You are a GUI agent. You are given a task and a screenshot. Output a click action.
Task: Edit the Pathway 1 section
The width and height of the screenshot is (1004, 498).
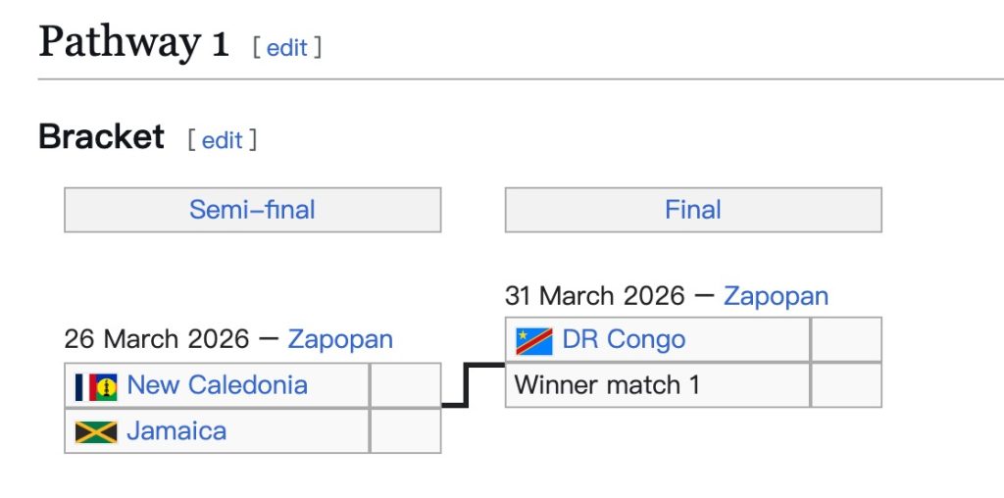coord(287,47)
